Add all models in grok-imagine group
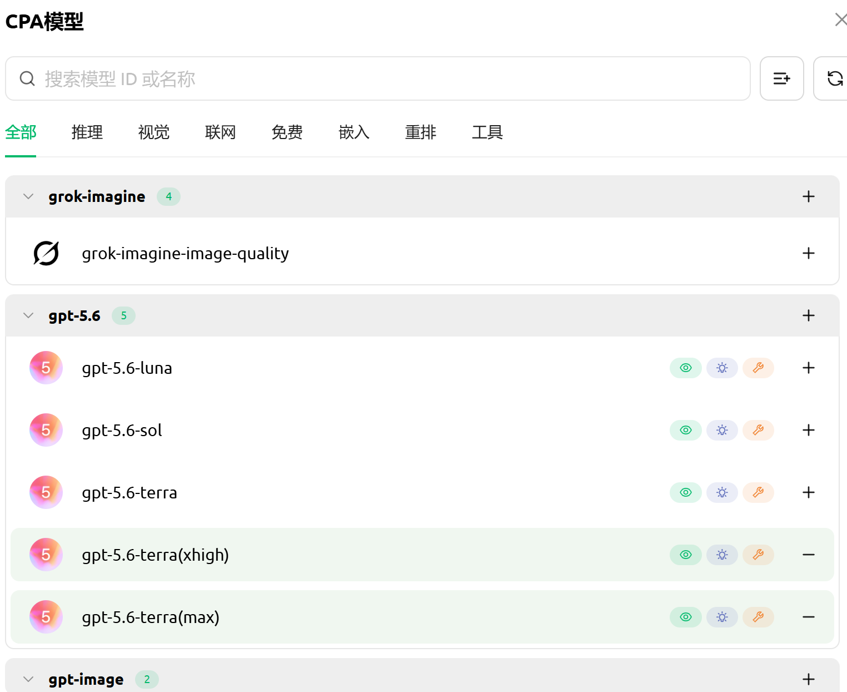 point(809,196)
